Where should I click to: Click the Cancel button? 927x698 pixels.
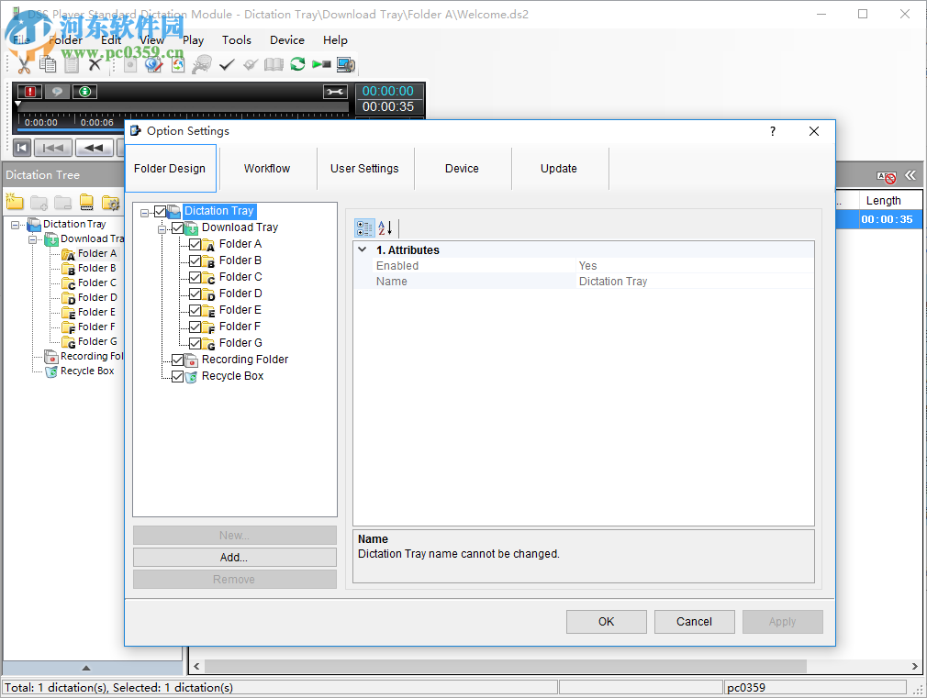(x=694, y=622)
